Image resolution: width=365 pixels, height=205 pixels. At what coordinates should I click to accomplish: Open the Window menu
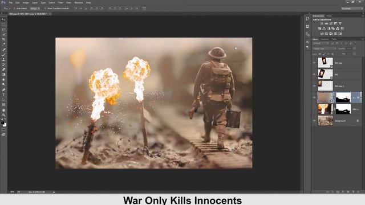click(x=79, y=2)
